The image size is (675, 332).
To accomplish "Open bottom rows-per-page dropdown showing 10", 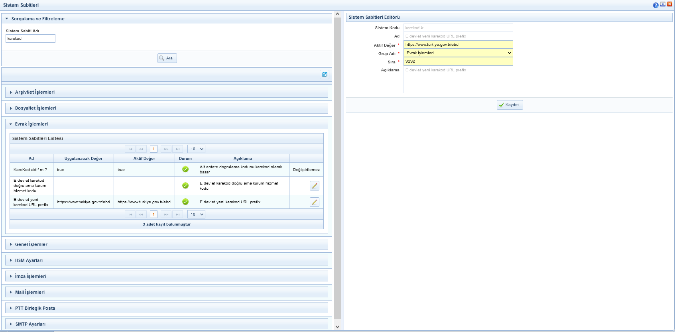I will 196,214.
